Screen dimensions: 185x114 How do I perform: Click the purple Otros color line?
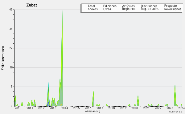100,9
